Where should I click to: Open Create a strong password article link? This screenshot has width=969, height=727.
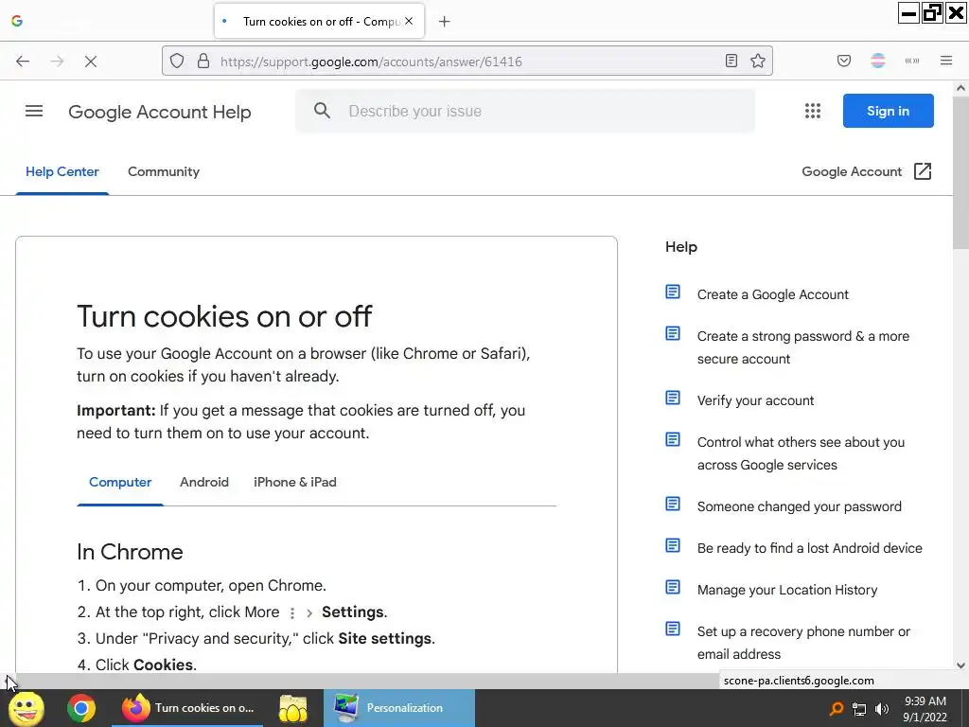pos(803,347)
